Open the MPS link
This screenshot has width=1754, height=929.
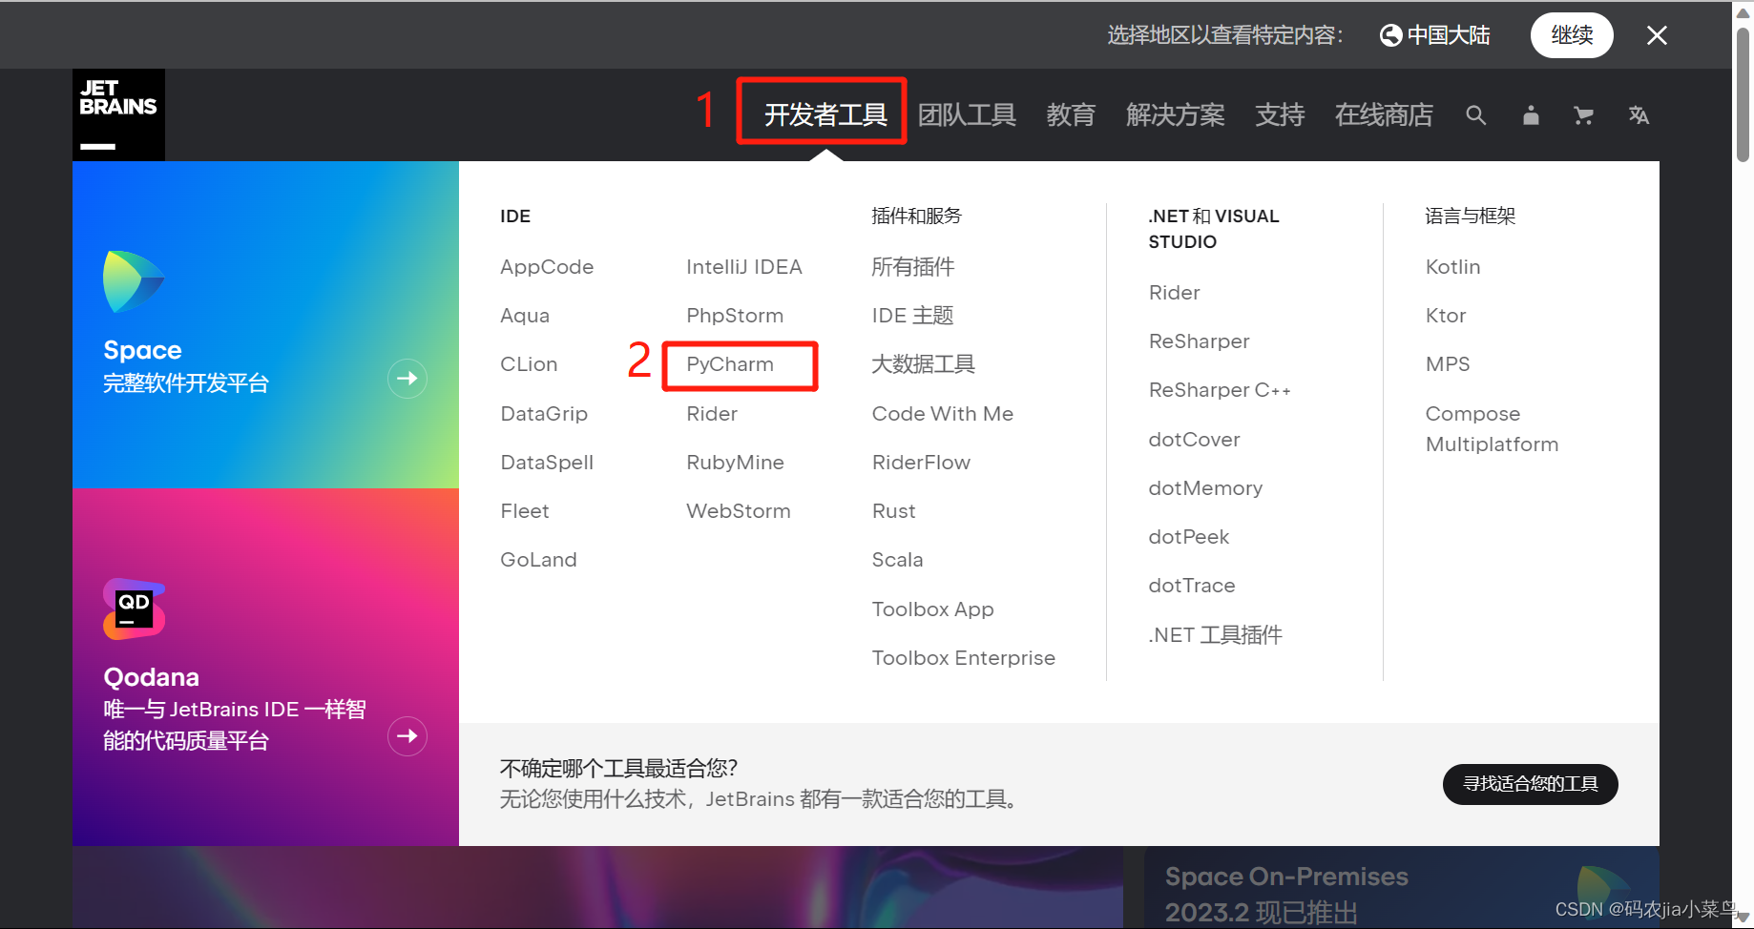[x=1448, y=364]
